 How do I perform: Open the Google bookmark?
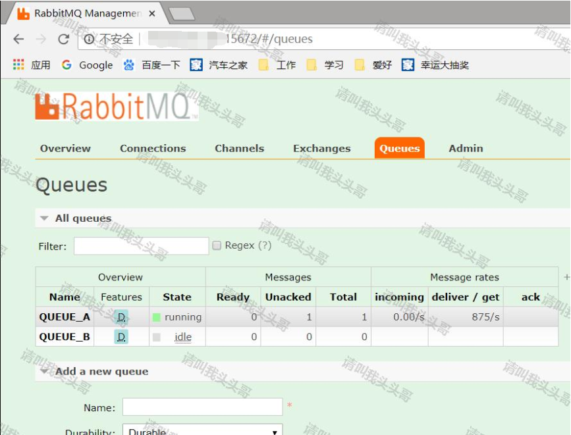pos(88,64)
